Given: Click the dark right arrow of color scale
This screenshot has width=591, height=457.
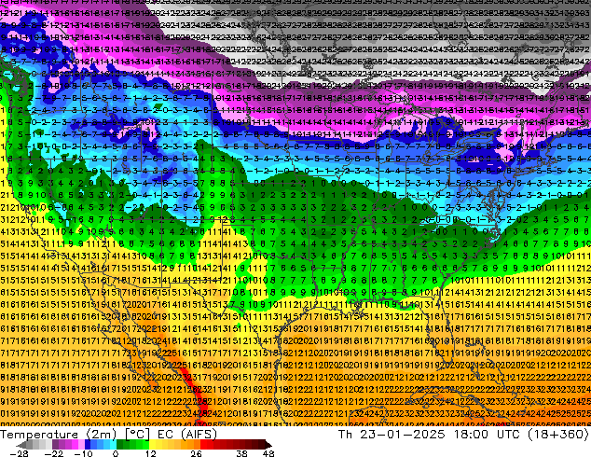Looking at the screenshot, I should pyautogui.click(x=268, y=445).
